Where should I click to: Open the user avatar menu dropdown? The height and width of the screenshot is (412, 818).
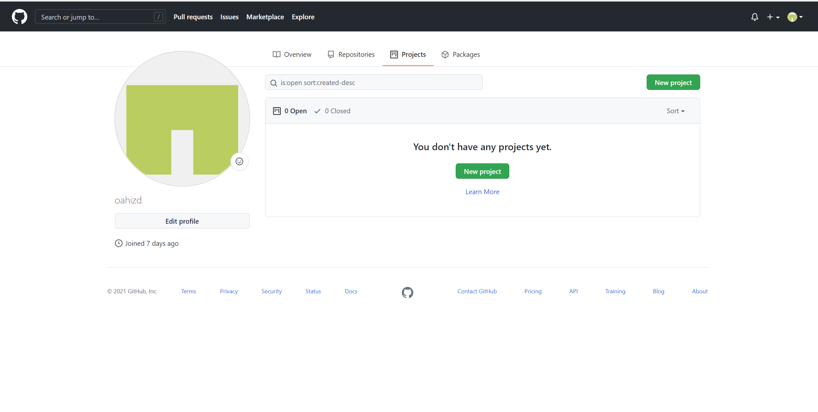pyautogui.click(x=795, y=17)
